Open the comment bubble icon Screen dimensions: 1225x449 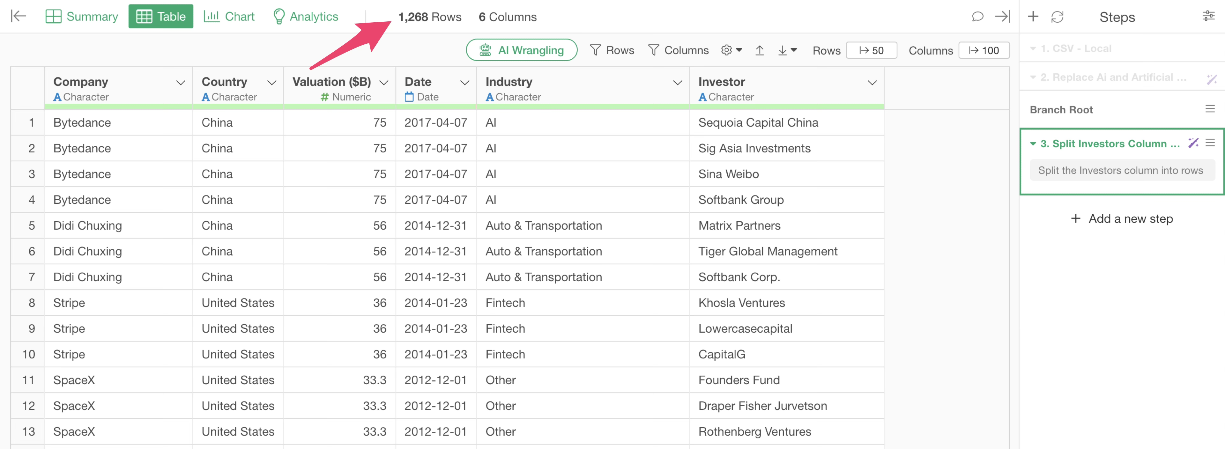point(977,17)
